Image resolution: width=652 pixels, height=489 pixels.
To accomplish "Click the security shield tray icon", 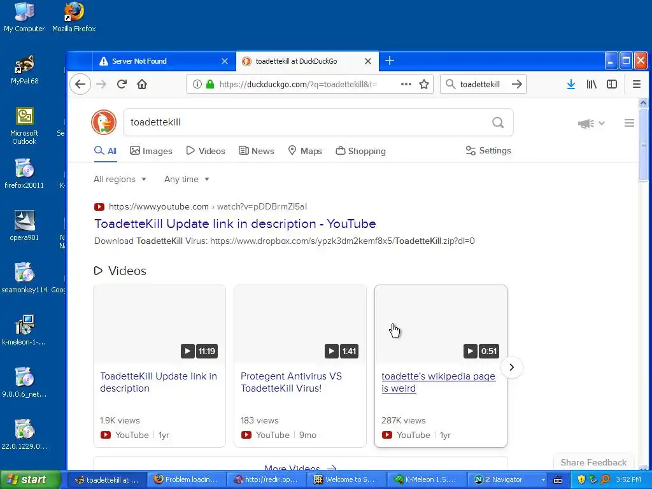I will coord(581,479).
